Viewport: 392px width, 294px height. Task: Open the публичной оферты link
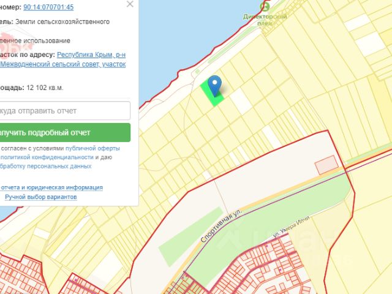click(92, 148)
